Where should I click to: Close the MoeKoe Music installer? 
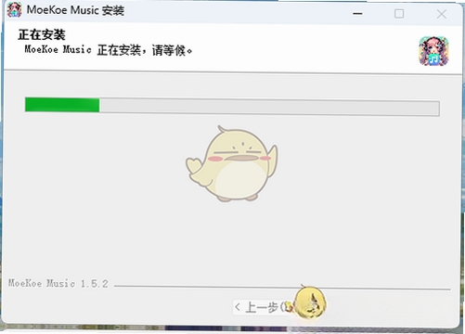[x=442, y=14]
